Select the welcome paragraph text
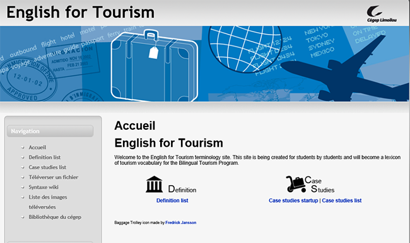This screenshot has width=410, height=243. [x=257, y=161]
